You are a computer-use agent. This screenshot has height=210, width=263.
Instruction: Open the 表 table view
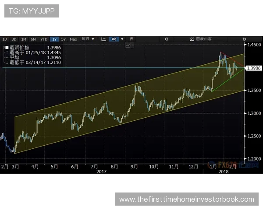click(132, 39)
